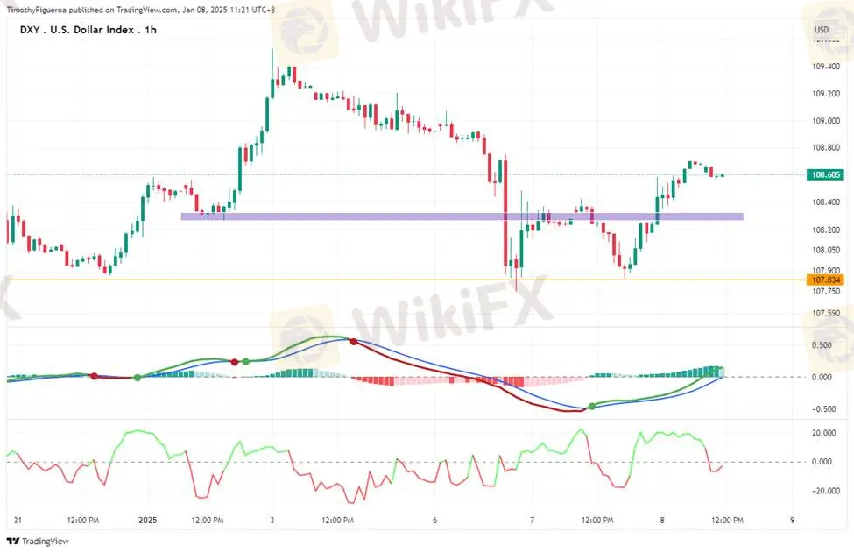Image resolution: width=854 pixels, height=553 pixels.
Task: Click the red crossover dot at MACD peak
Action: (x=354, y=342)
